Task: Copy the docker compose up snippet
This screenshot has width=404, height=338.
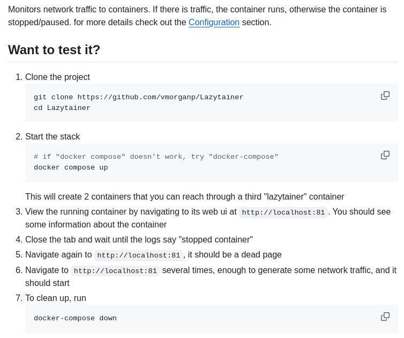Action: (385, 155)
